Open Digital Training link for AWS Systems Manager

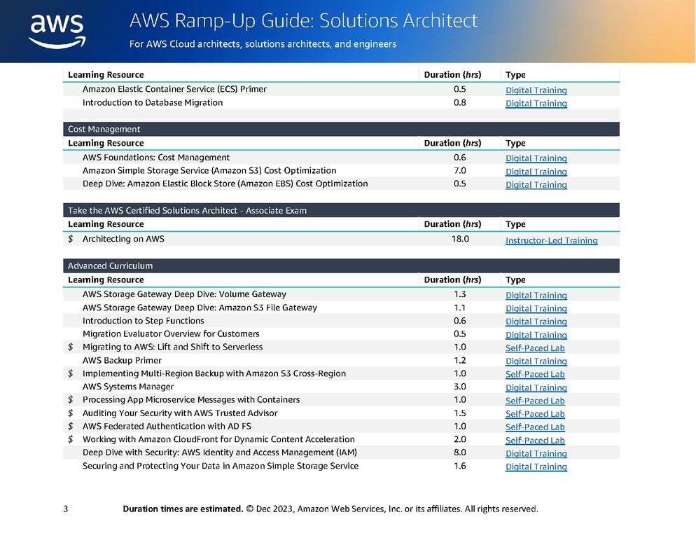[536, 388]
